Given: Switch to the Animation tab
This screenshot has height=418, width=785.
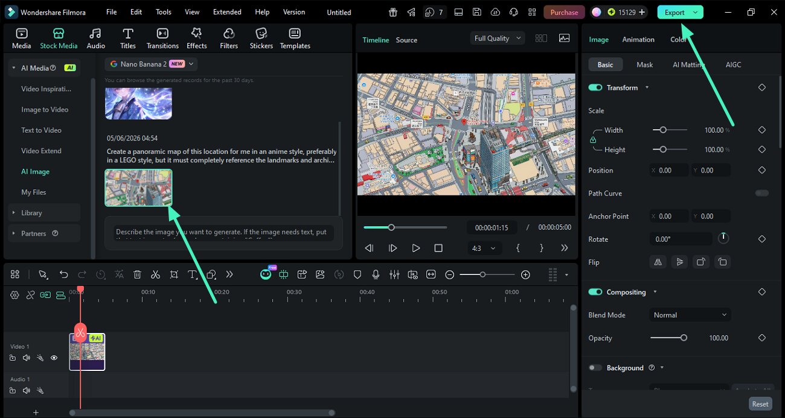Looking at the screenshot, I should coord(638,40).
